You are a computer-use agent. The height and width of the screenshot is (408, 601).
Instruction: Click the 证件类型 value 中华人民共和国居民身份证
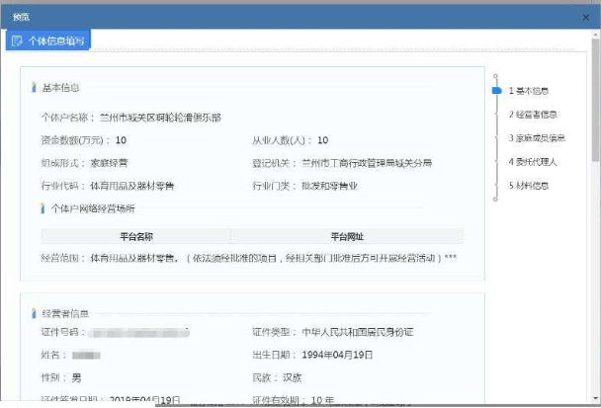click(358, 332)
